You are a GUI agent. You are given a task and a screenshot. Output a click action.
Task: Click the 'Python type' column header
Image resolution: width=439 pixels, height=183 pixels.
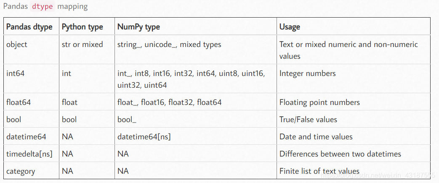[x=82, y=27]
